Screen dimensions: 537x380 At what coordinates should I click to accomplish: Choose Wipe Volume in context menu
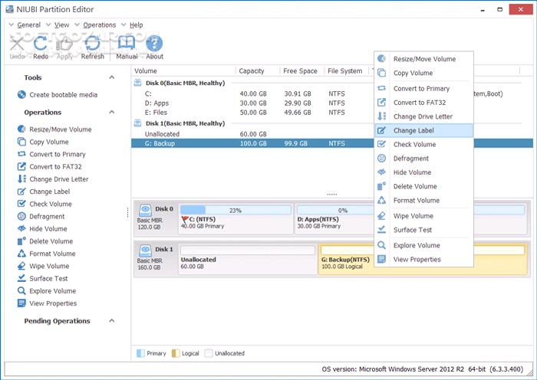click(424, 216)
